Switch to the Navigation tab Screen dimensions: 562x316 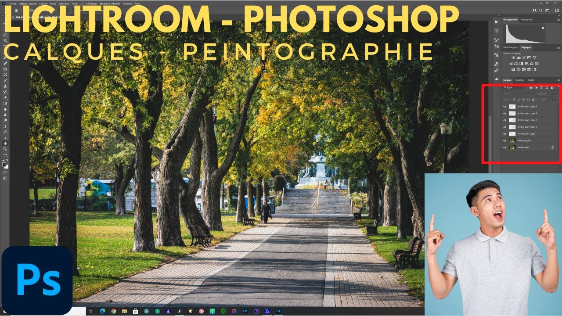(x=527, y=20)
